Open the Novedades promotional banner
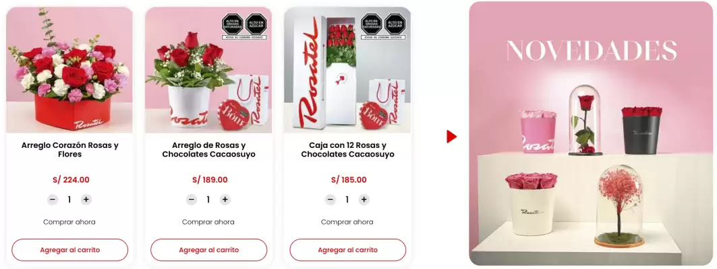Image resolution: width=717 pixels, height=269 pixels. pyautogui.click(x=591, y=134)
